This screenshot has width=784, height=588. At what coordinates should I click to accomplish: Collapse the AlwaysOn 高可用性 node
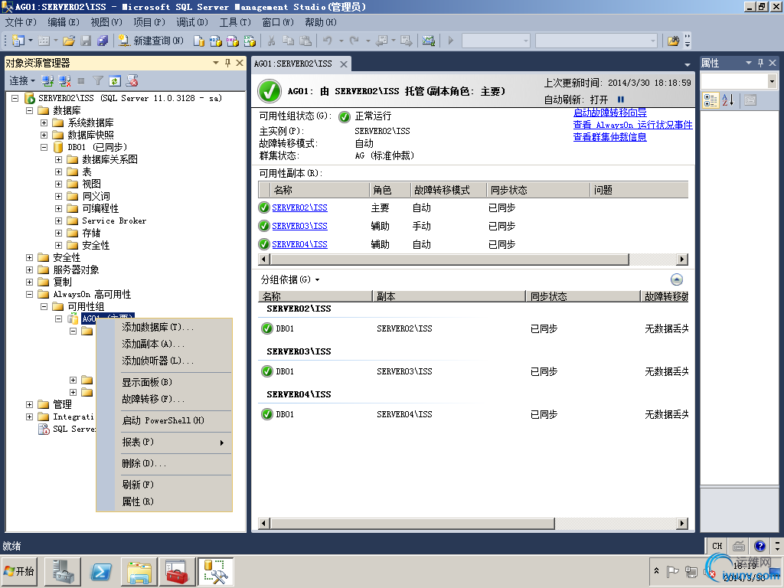tap(30, 295)
